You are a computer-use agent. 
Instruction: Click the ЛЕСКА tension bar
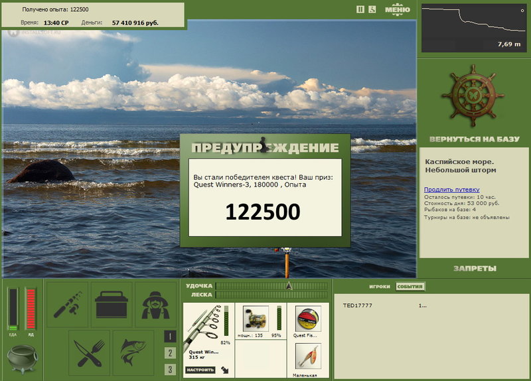pyautogui.click(x=271, y=295)
